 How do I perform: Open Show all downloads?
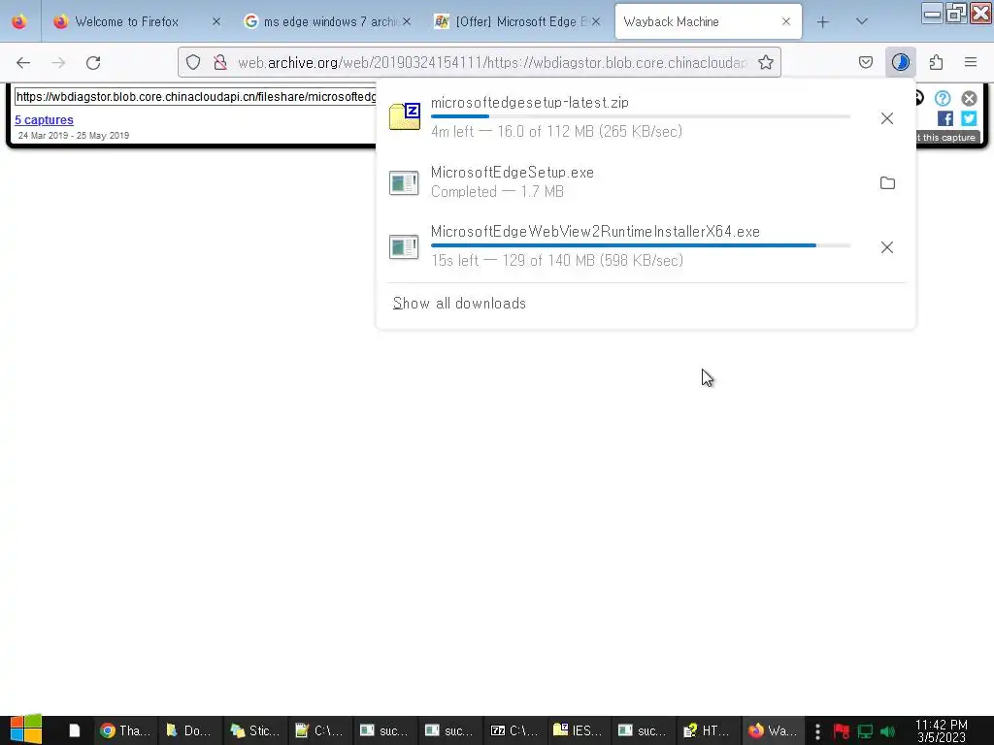[x=459, y=304]
